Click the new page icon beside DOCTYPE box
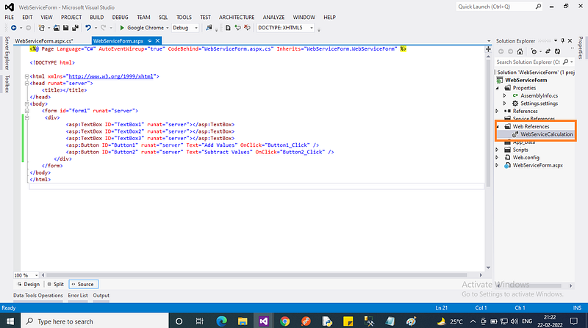Screen dimensions: 588x328 coord(228,28)
